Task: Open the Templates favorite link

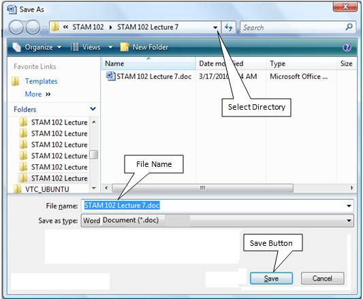Action: pos(41,81)
